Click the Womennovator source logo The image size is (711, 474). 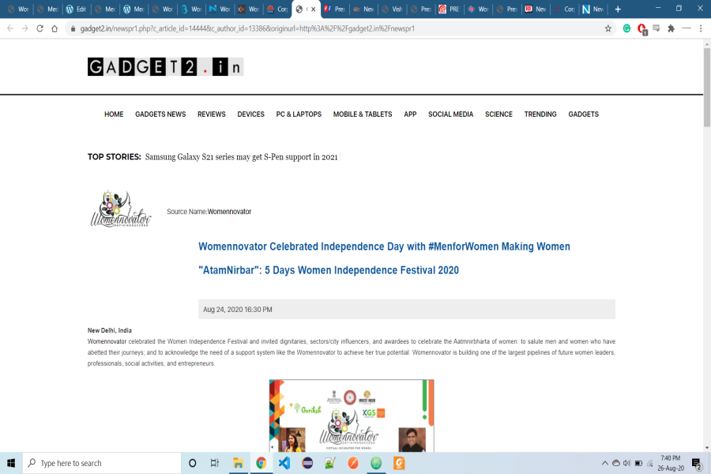tap(121, 209)
